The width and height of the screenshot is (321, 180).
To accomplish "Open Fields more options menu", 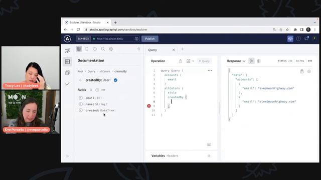I will click(x=103, y=90).
